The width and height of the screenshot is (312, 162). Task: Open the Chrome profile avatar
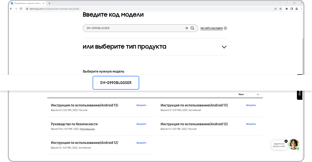pos(297,9)
